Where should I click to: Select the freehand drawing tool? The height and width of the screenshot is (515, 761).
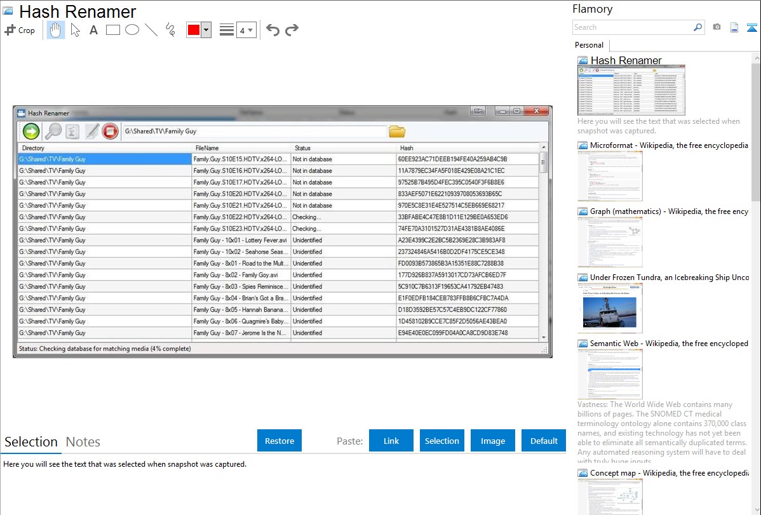click(170, 30)
